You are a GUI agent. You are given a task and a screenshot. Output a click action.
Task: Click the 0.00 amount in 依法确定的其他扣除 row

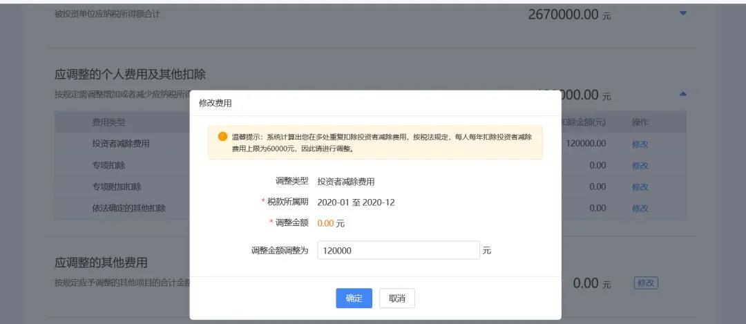coord(597,208)
